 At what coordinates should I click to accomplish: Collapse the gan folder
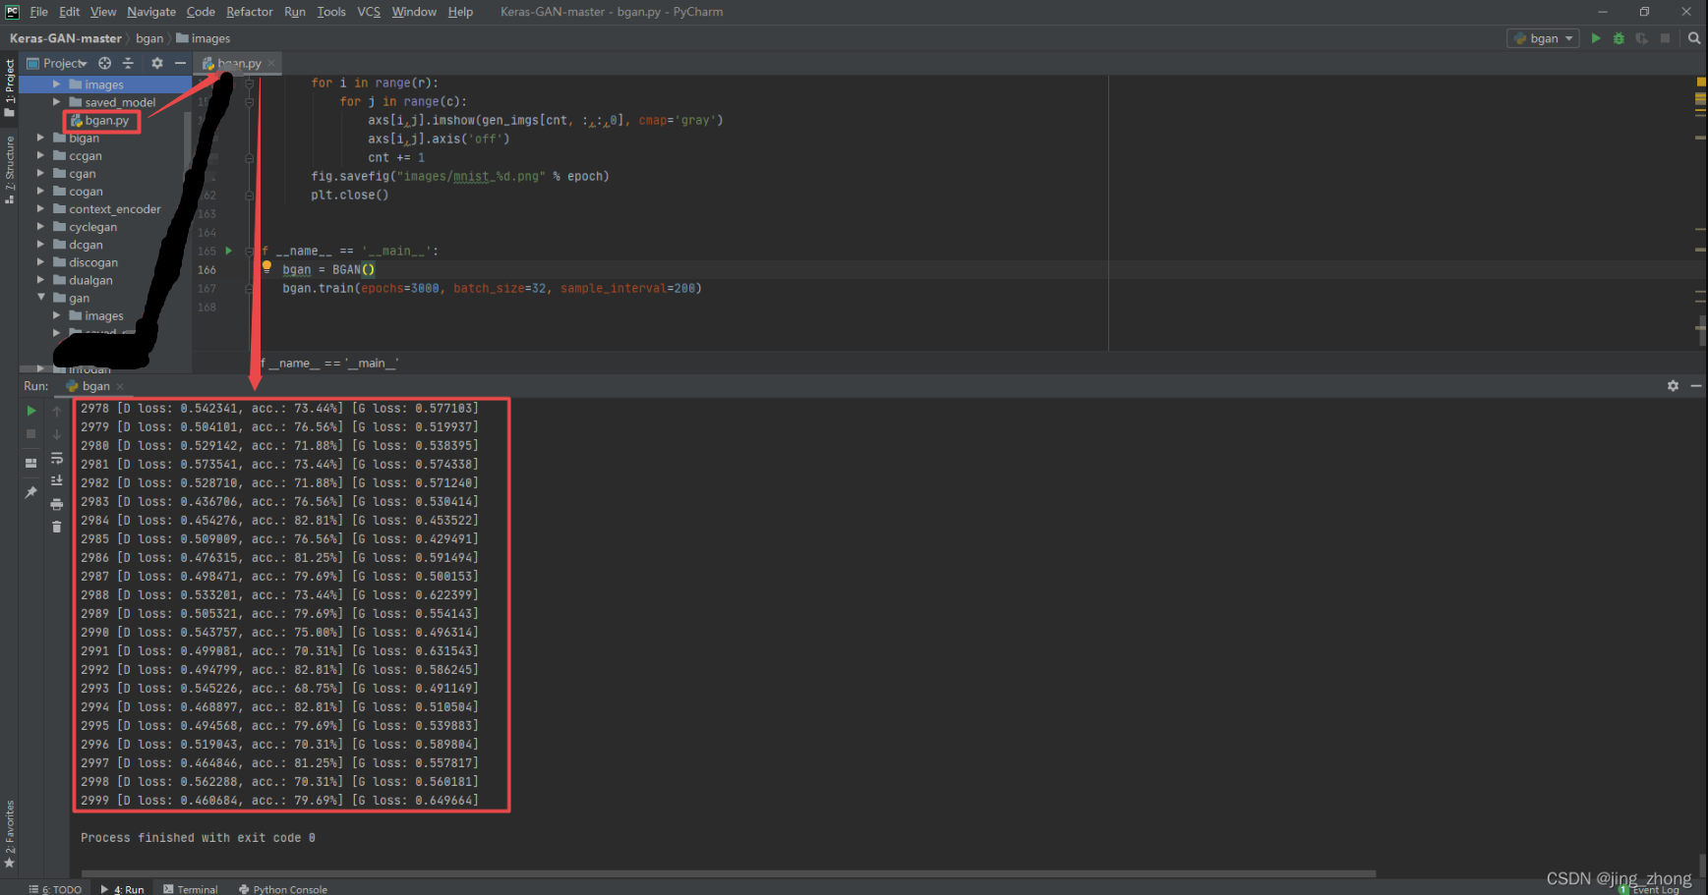[40, 297]
